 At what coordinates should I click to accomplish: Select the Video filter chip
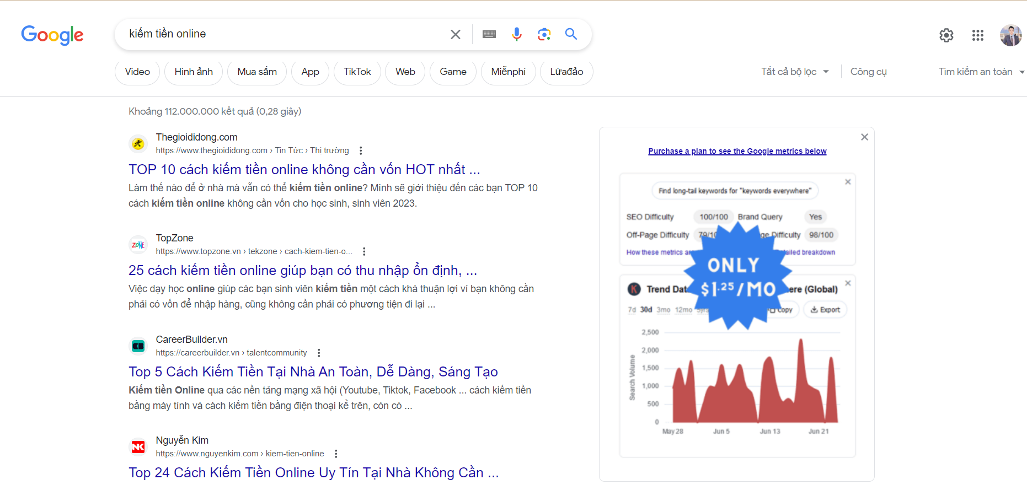tap(137, 72)
